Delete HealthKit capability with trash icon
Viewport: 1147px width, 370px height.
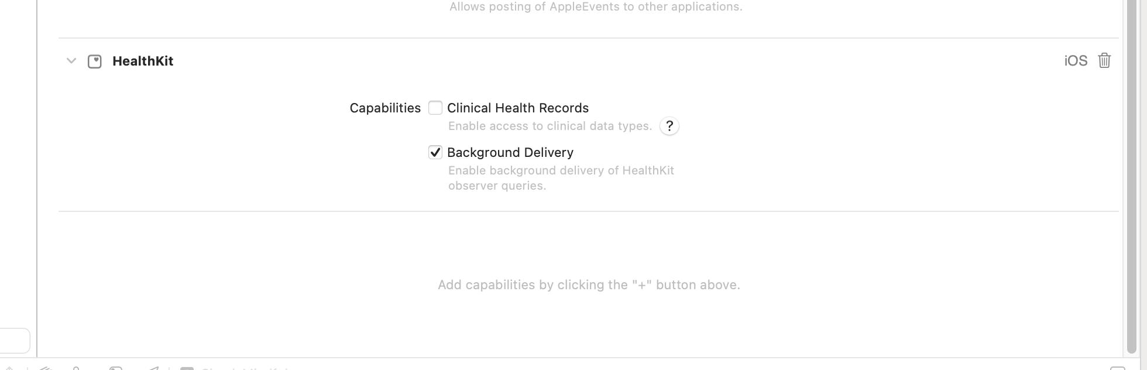coord(1104,61)
